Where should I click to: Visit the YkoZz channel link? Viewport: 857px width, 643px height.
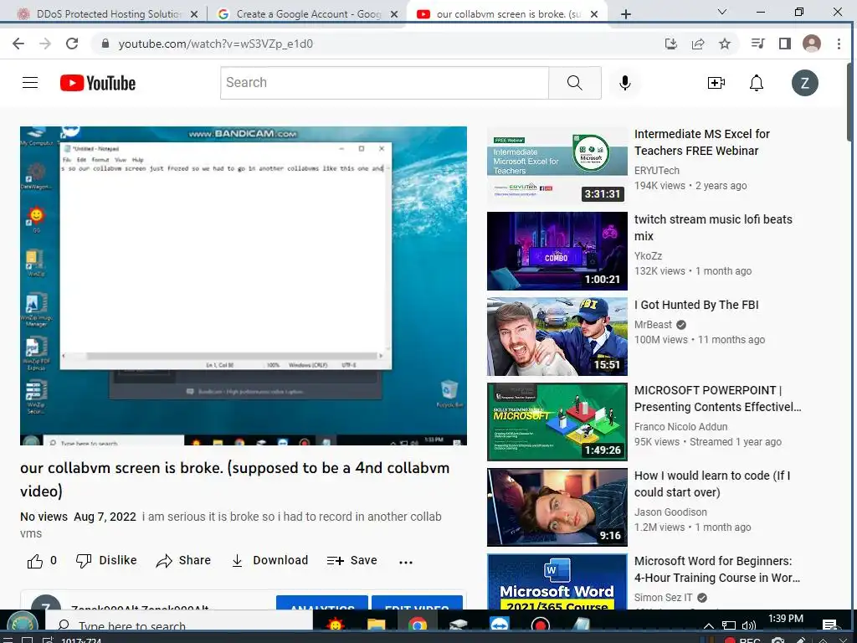(x=648, y=256)
